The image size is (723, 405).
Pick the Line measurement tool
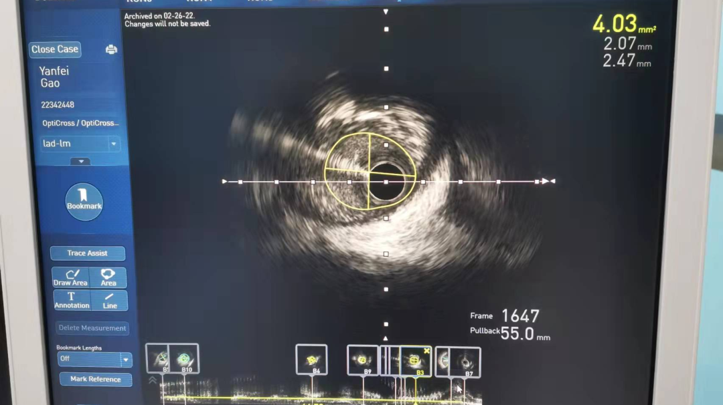point(109,300)
